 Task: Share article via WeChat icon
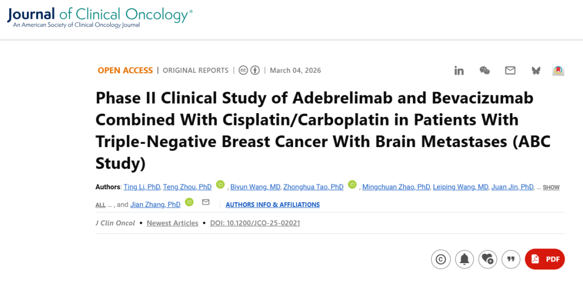485,71
